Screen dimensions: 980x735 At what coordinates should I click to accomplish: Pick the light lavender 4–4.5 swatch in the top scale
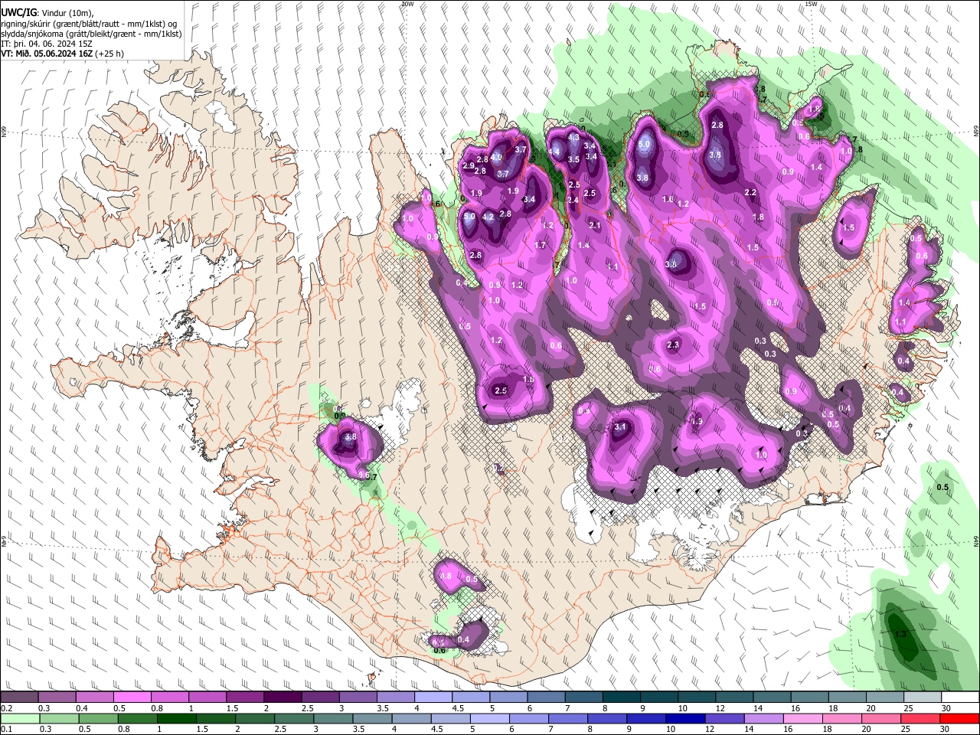pos(433,697)
